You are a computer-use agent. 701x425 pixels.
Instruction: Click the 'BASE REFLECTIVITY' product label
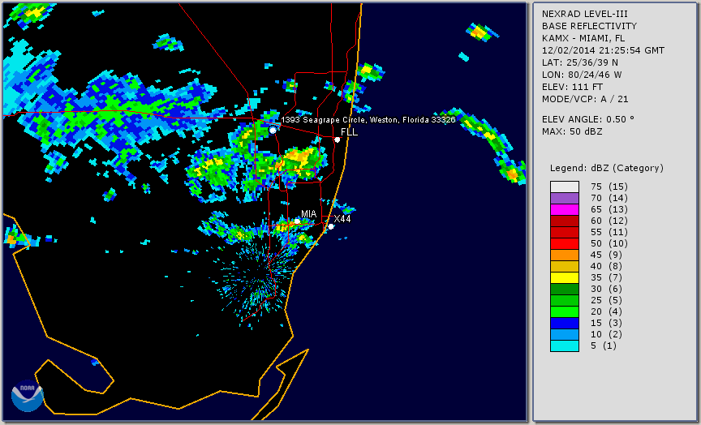pyautogui.click(x=589, y=26)
